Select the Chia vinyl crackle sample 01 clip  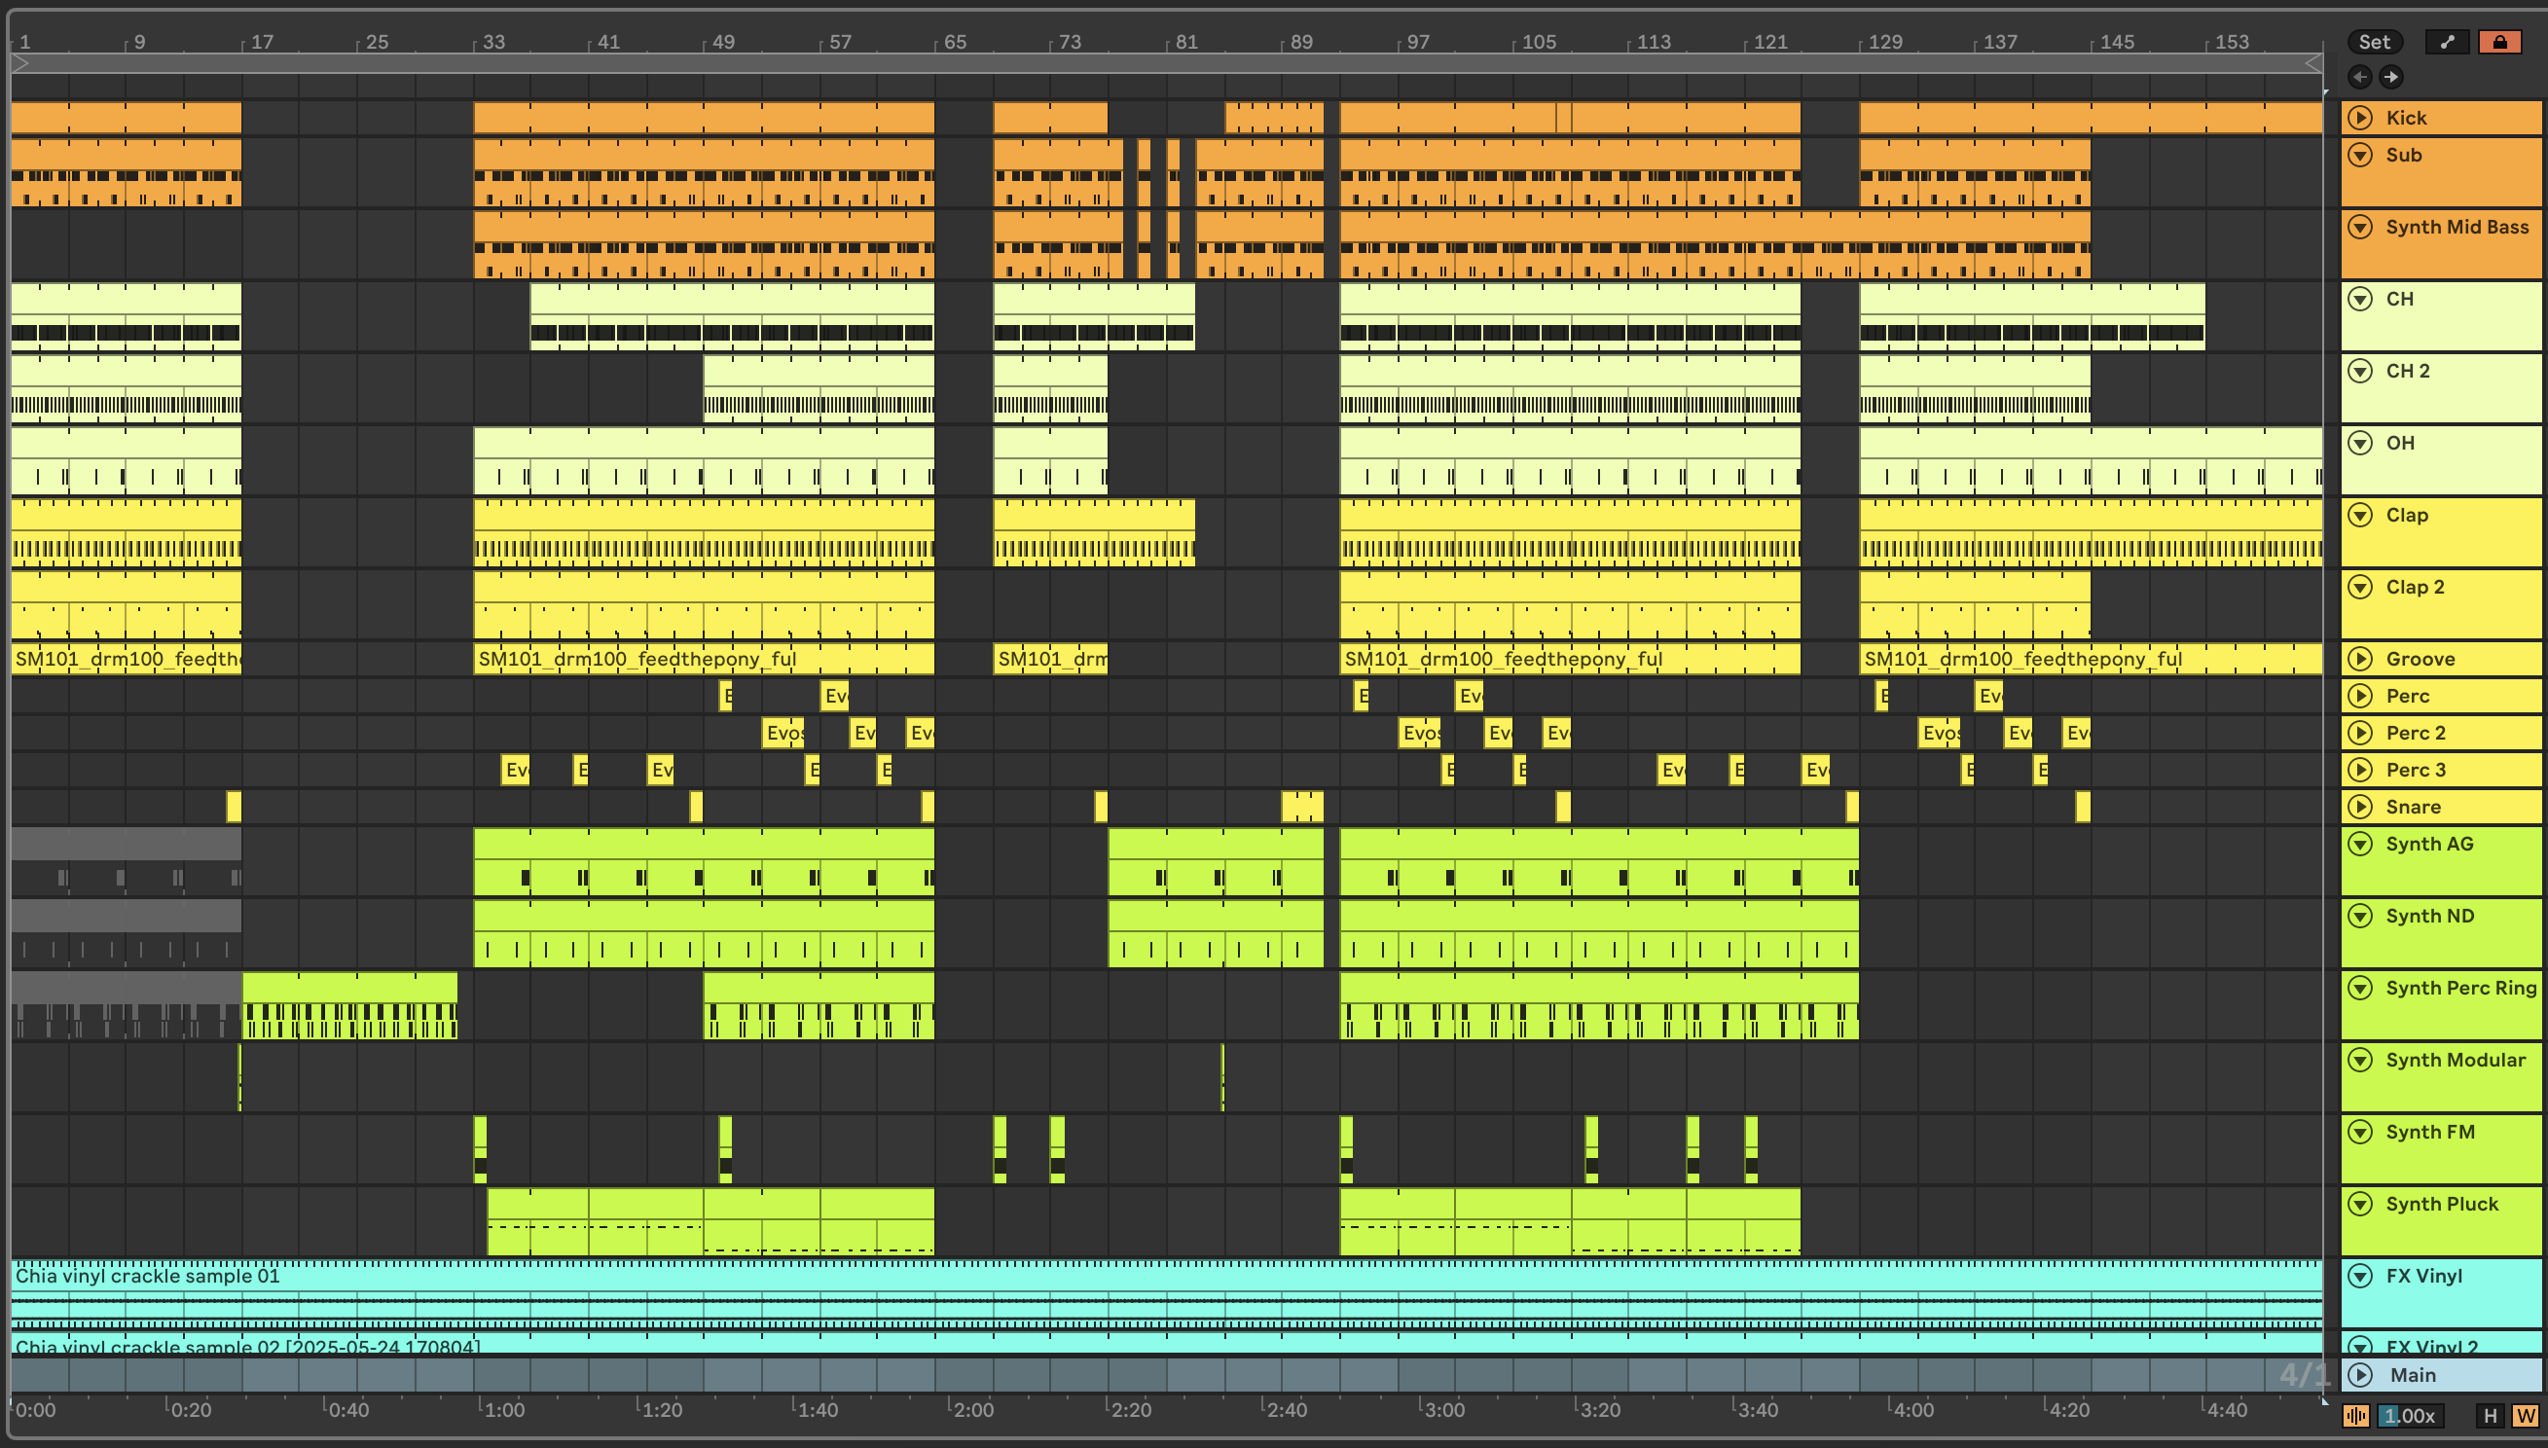click(147, 1275)
